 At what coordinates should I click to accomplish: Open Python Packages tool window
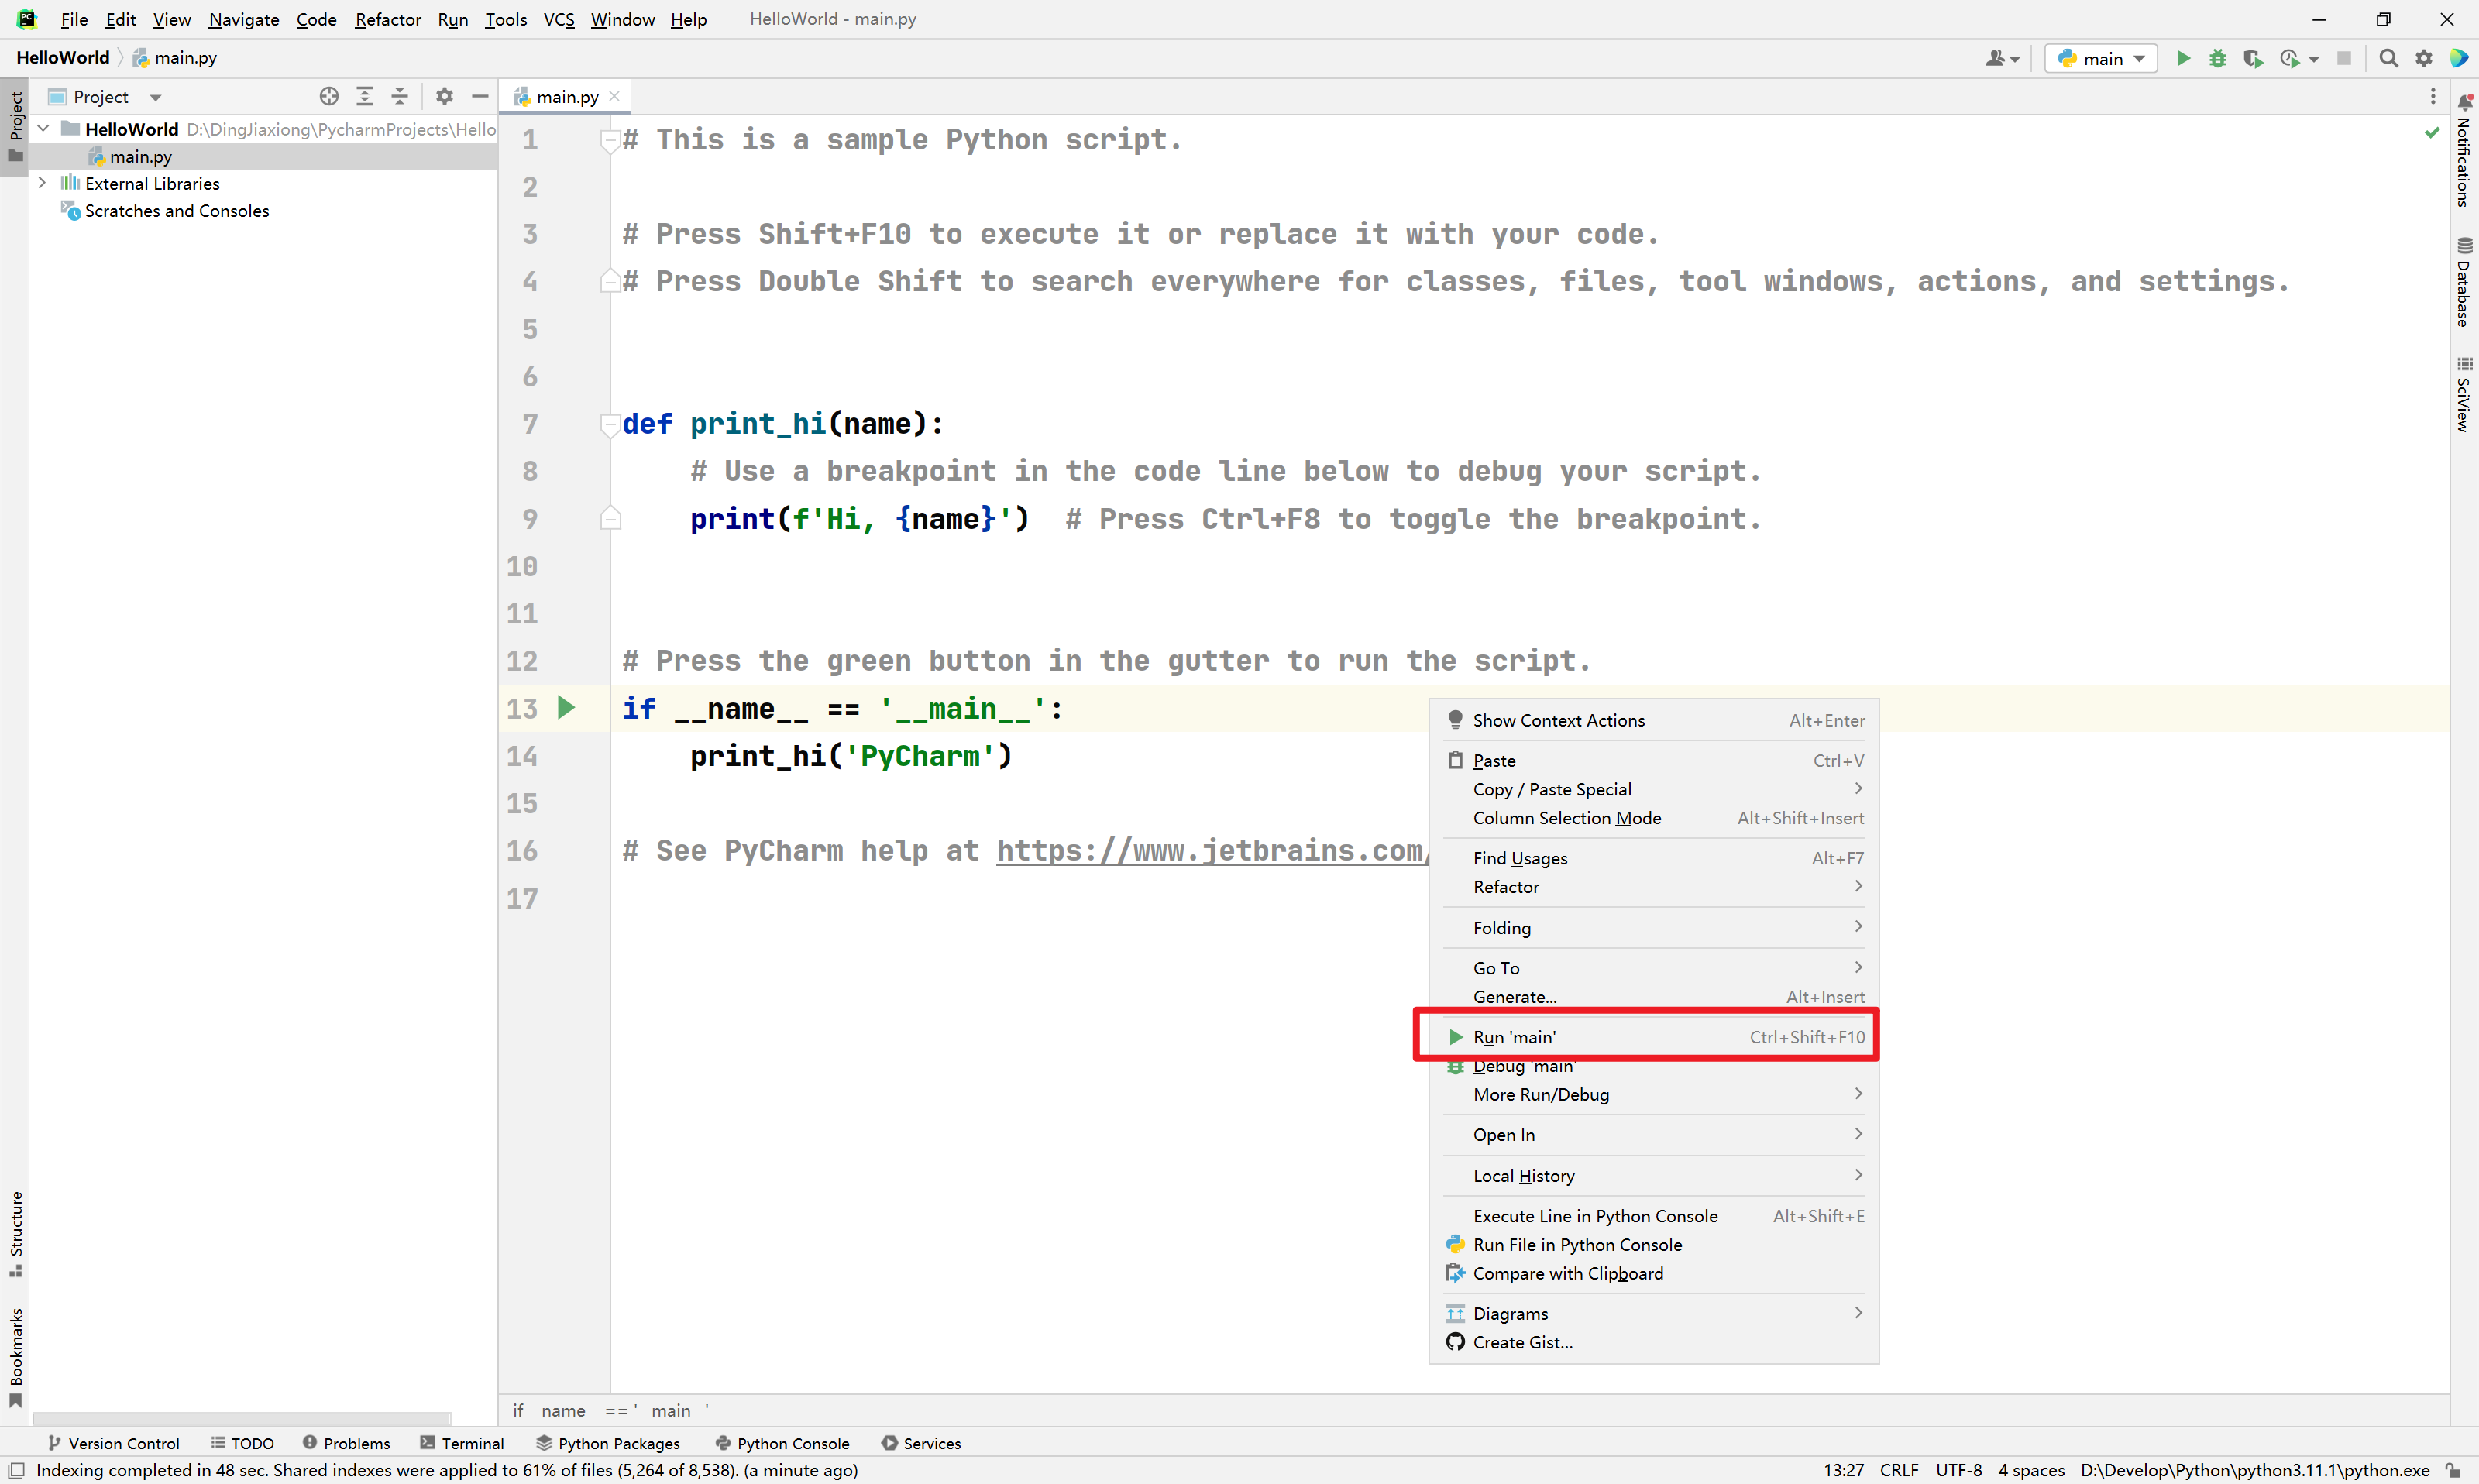pos(608,1443)
